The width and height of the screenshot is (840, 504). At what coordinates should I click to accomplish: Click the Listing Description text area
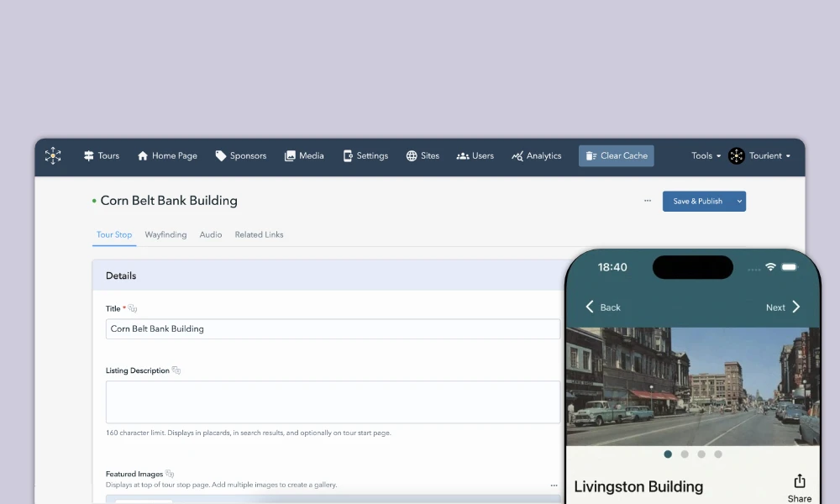pyautogui.click(x=333, y=402)
